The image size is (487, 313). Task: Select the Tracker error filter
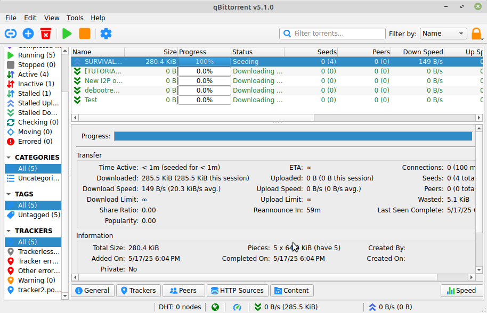tap(33, 261)
